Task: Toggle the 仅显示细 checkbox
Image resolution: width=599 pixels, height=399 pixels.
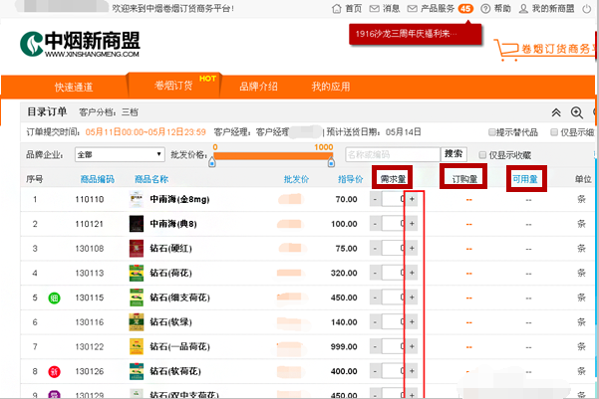Action: (x=554, y=132)
